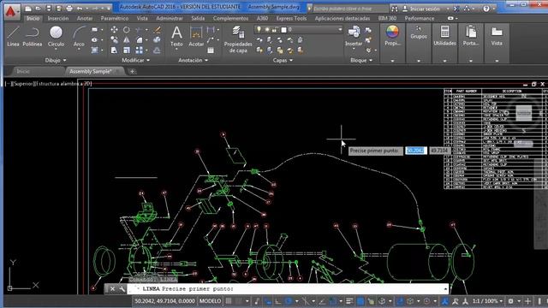Switch to the Salida ribbon tab

pos(198,18)
